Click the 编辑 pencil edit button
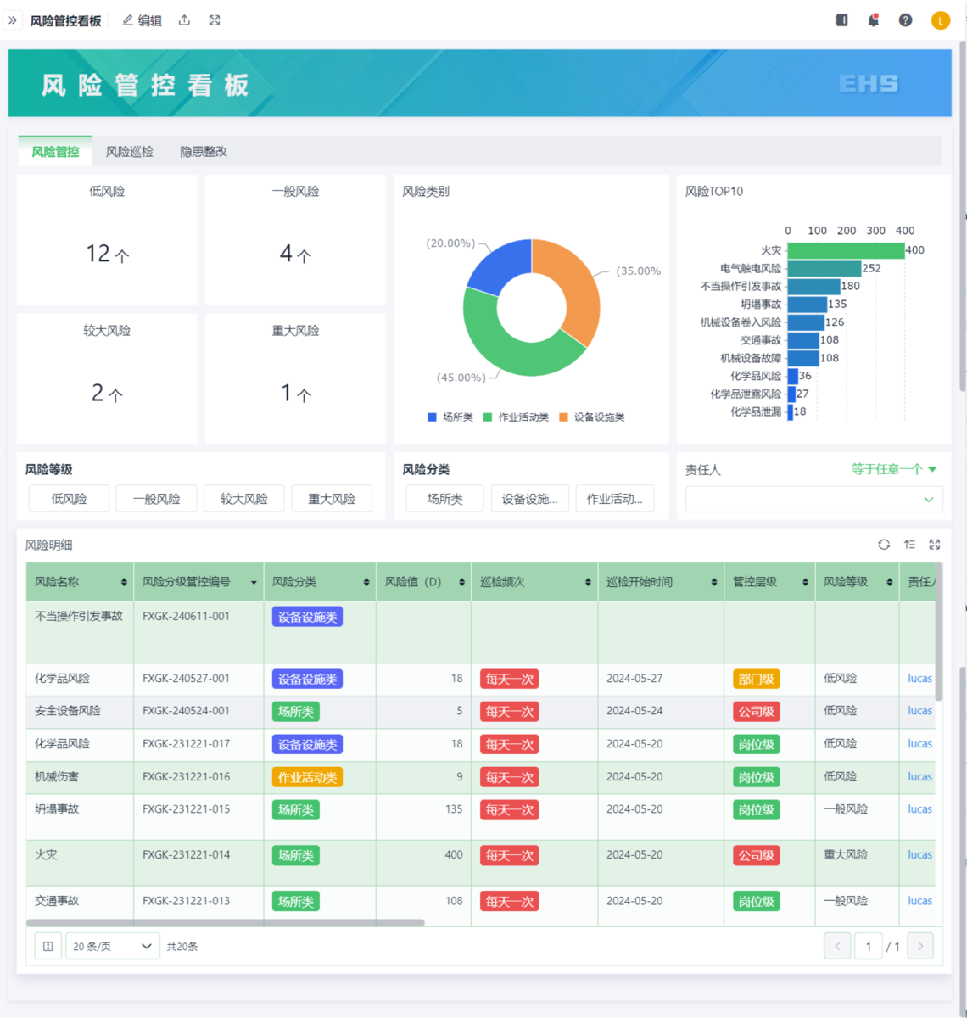Screen dimensions: 967x1018 tap(142, 20)
